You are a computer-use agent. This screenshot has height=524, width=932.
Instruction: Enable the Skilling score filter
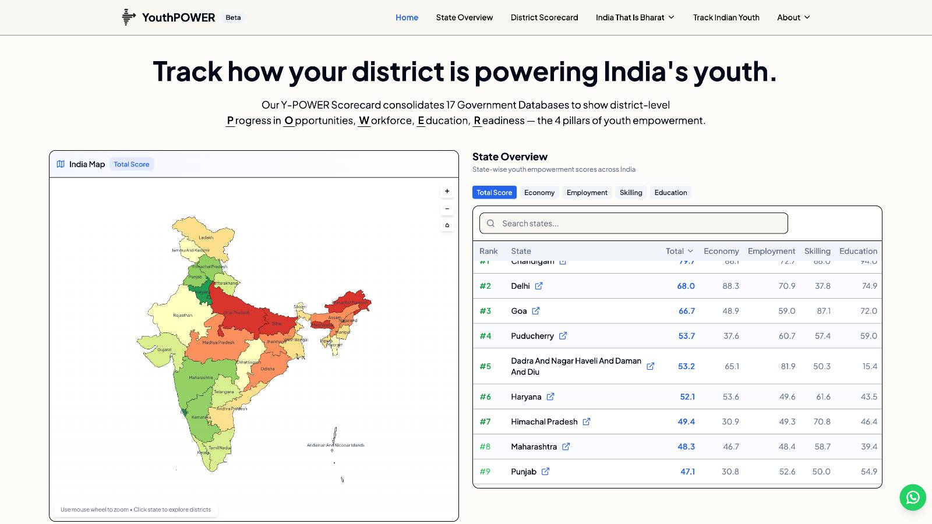point(630,192)
